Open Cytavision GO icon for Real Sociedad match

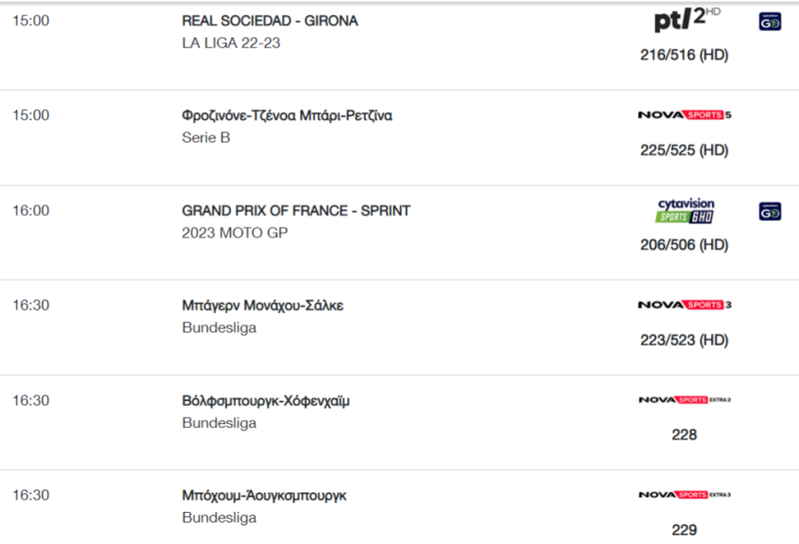[770, 21]
